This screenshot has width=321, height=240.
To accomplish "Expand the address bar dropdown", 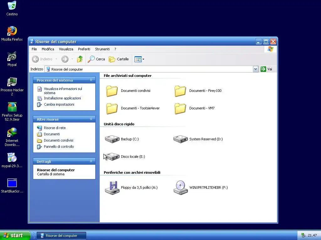I will coord(255,69).
